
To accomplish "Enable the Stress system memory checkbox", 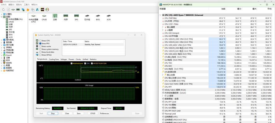I will pyautogui.click(x=40, y=49).
